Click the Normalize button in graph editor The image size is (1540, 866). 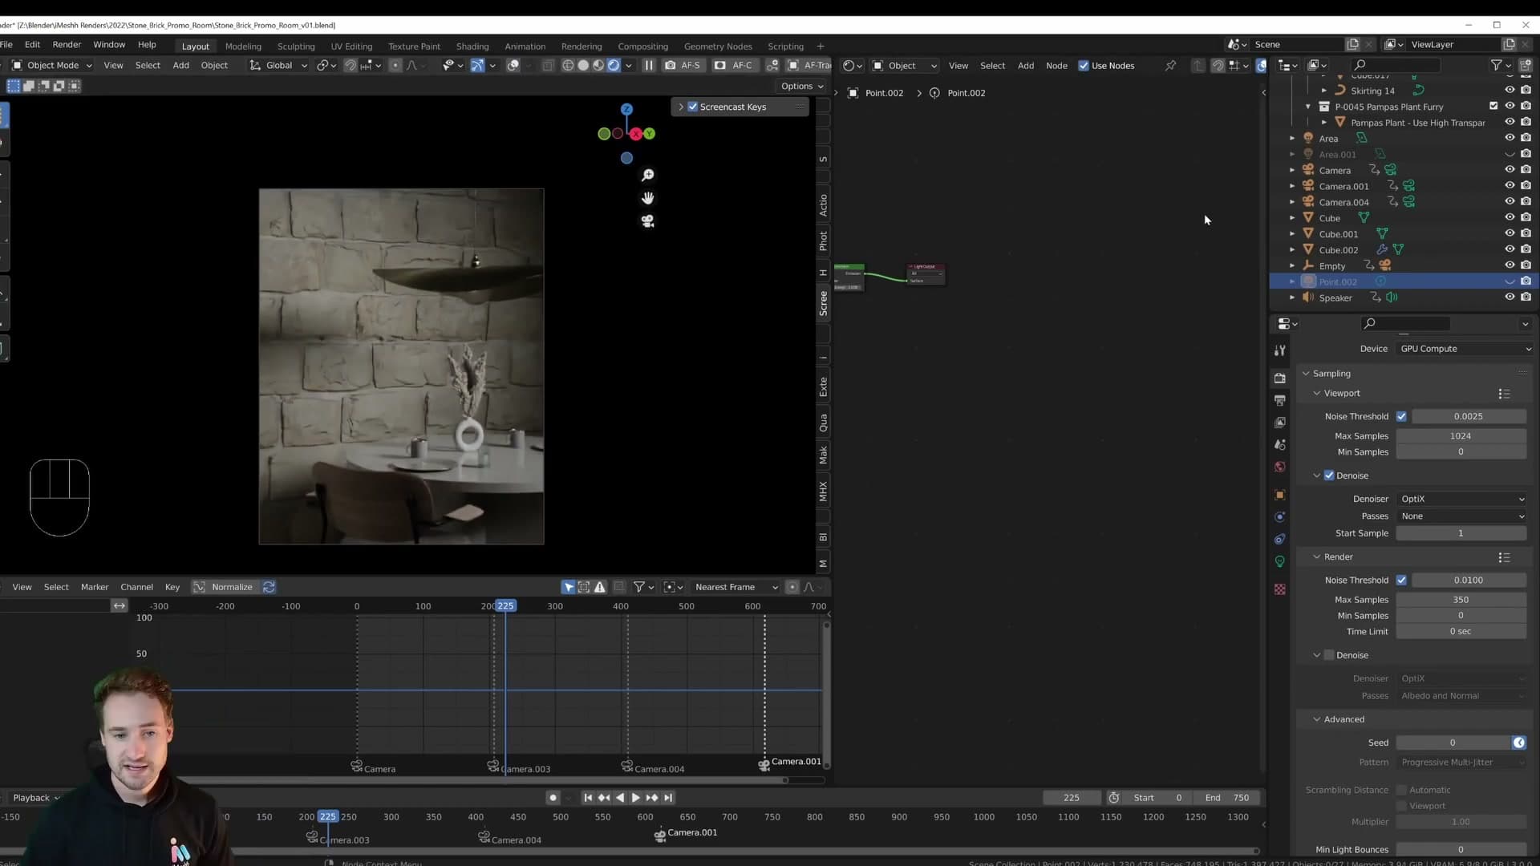tap(232, 588)
